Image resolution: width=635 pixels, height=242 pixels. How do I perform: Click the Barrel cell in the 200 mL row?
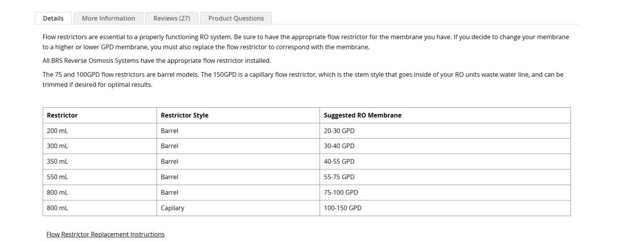pyautogui.click(x=170, y=131)
